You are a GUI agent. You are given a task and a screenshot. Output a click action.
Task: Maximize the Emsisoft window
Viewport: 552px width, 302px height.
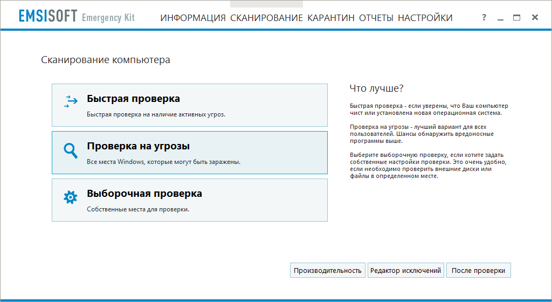point(517,18)
